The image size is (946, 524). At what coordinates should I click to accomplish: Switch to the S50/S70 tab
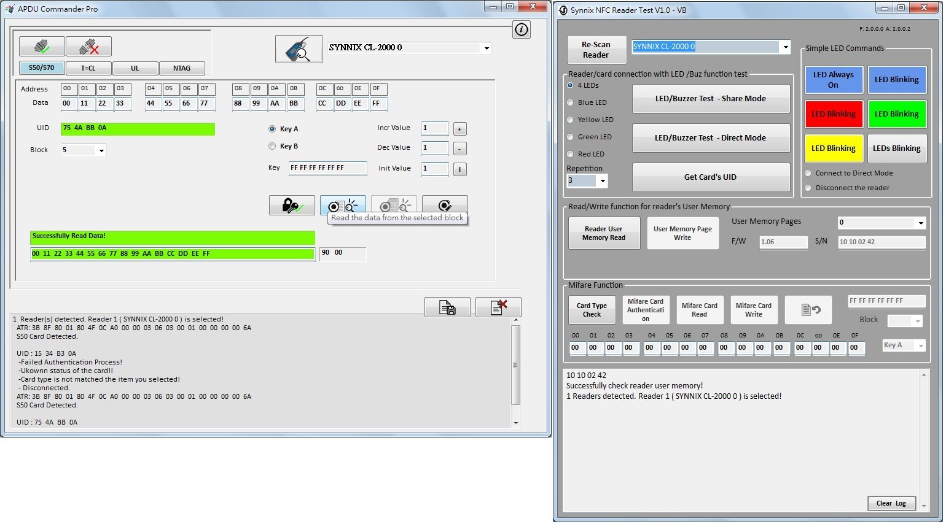click(42, 68)
